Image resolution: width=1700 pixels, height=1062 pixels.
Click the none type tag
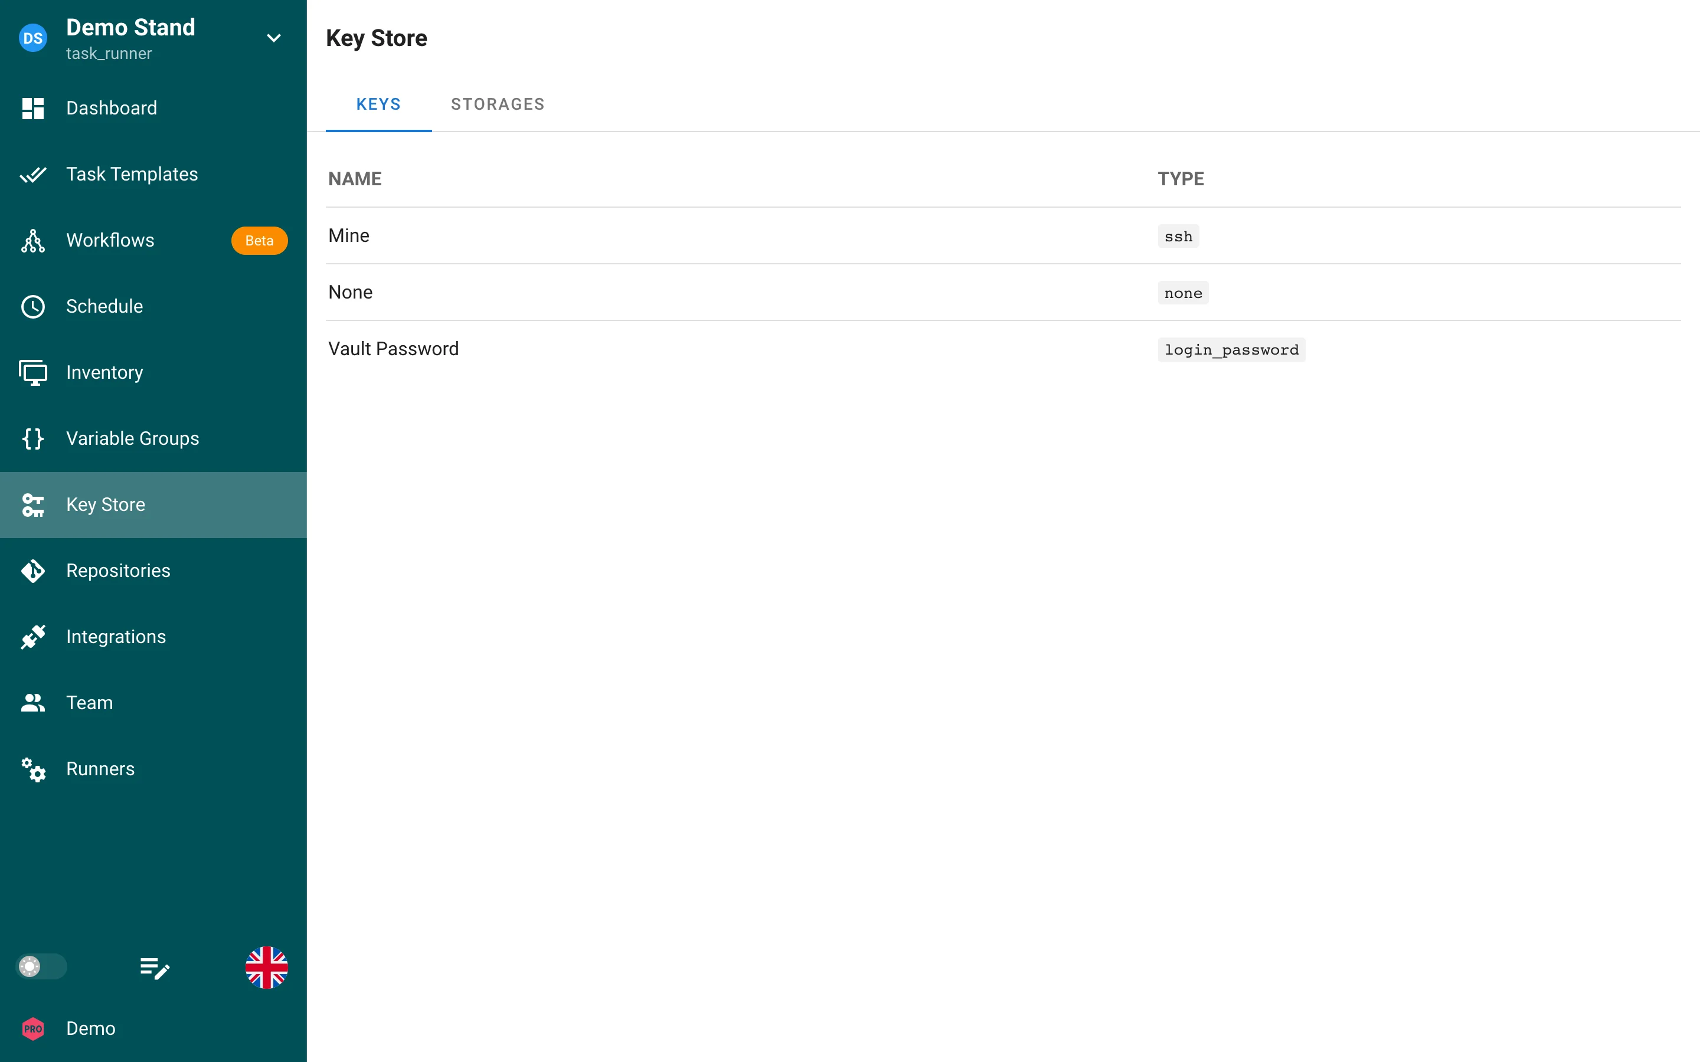(1183, 293)
